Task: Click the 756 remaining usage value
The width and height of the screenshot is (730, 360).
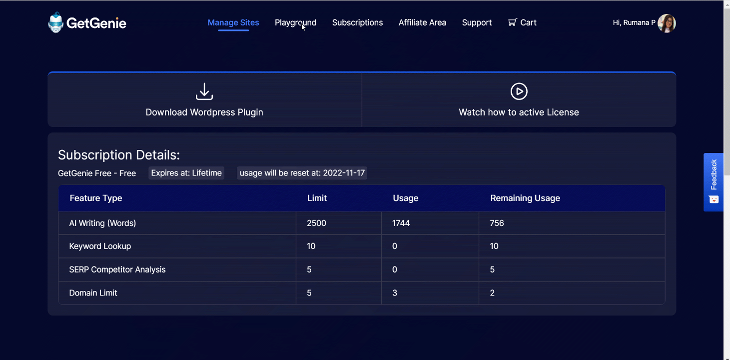Action: 497,223
